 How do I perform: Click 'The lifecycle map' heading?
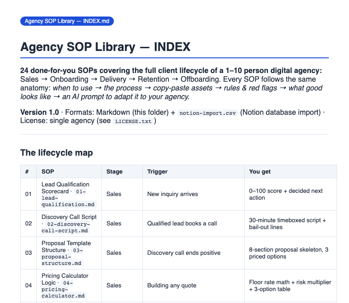[x=56, y=153]
